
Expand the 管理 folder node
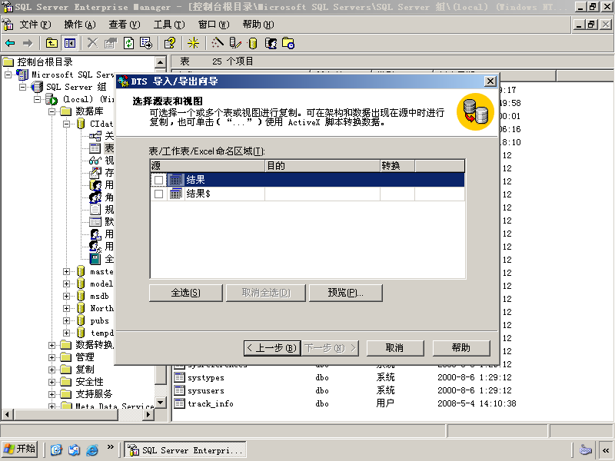point(52,357)
